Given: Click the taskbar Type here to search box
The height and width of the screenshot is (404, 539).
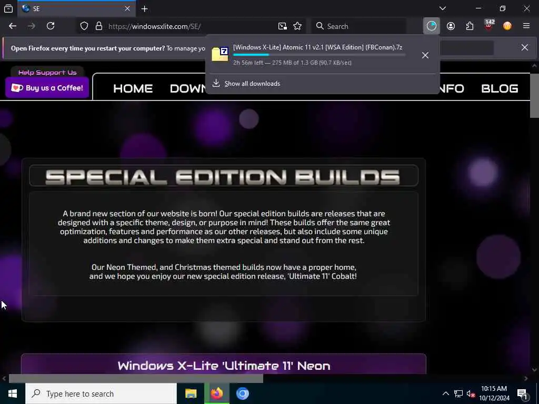Looking at the screenshot, I should (101, 393).
